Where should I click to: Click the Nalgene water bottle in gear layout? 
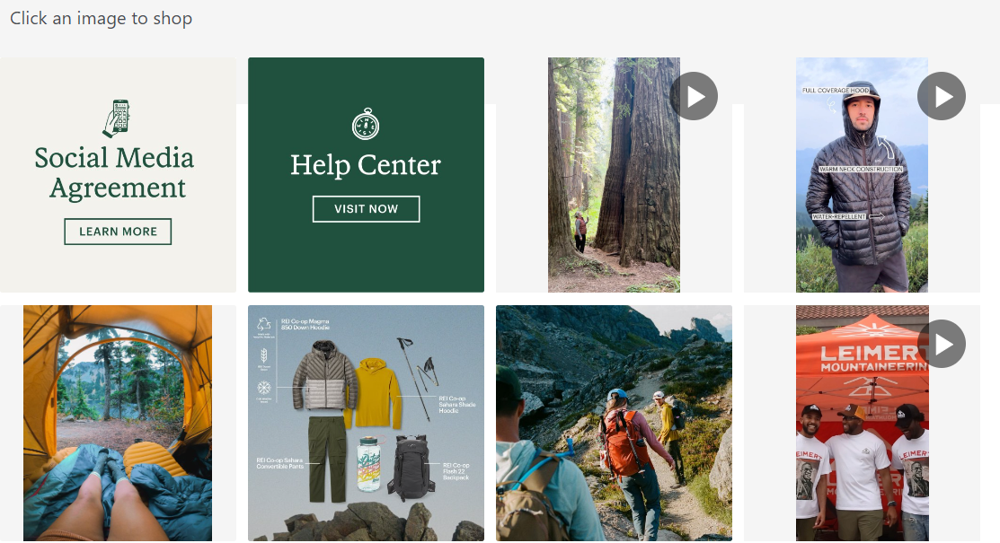coord(369,463)
